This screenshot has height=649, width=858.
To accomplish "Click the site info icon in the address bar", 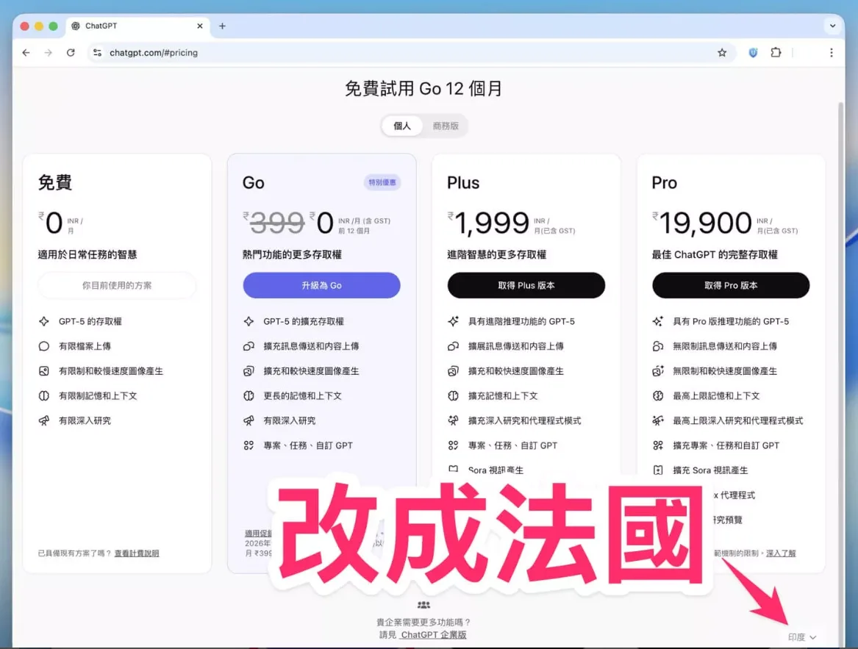I will (x=97, y=53).
